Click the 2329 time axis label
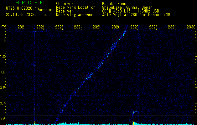 [x=172, y=27]
